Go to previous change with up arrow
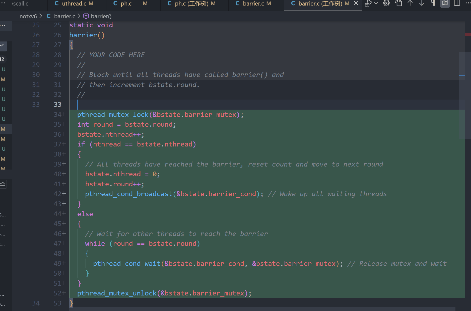 pos(410,3)
